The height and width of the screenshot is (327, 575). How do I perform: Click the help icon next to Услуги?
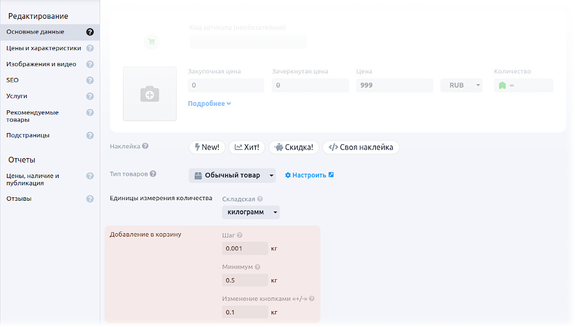[90, 96]
